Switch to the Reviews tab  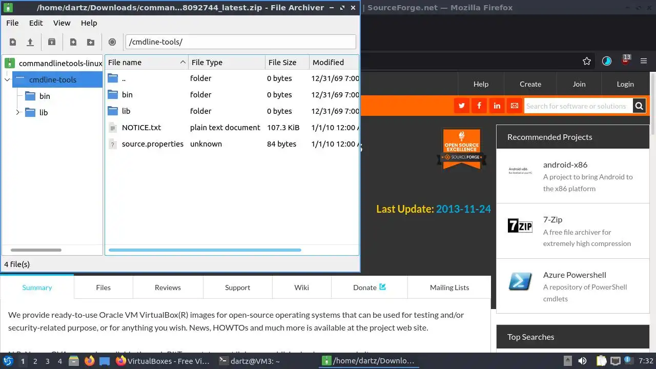(x=168, y=288)
